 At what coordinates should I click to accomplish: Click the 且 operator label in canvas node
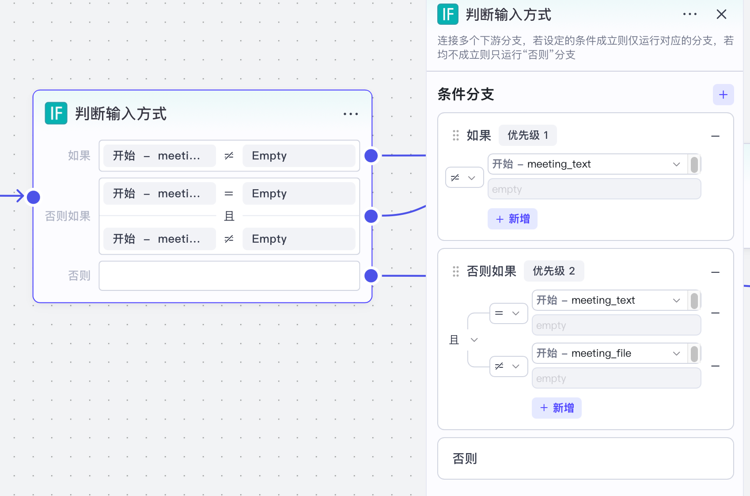pos(229,216)
